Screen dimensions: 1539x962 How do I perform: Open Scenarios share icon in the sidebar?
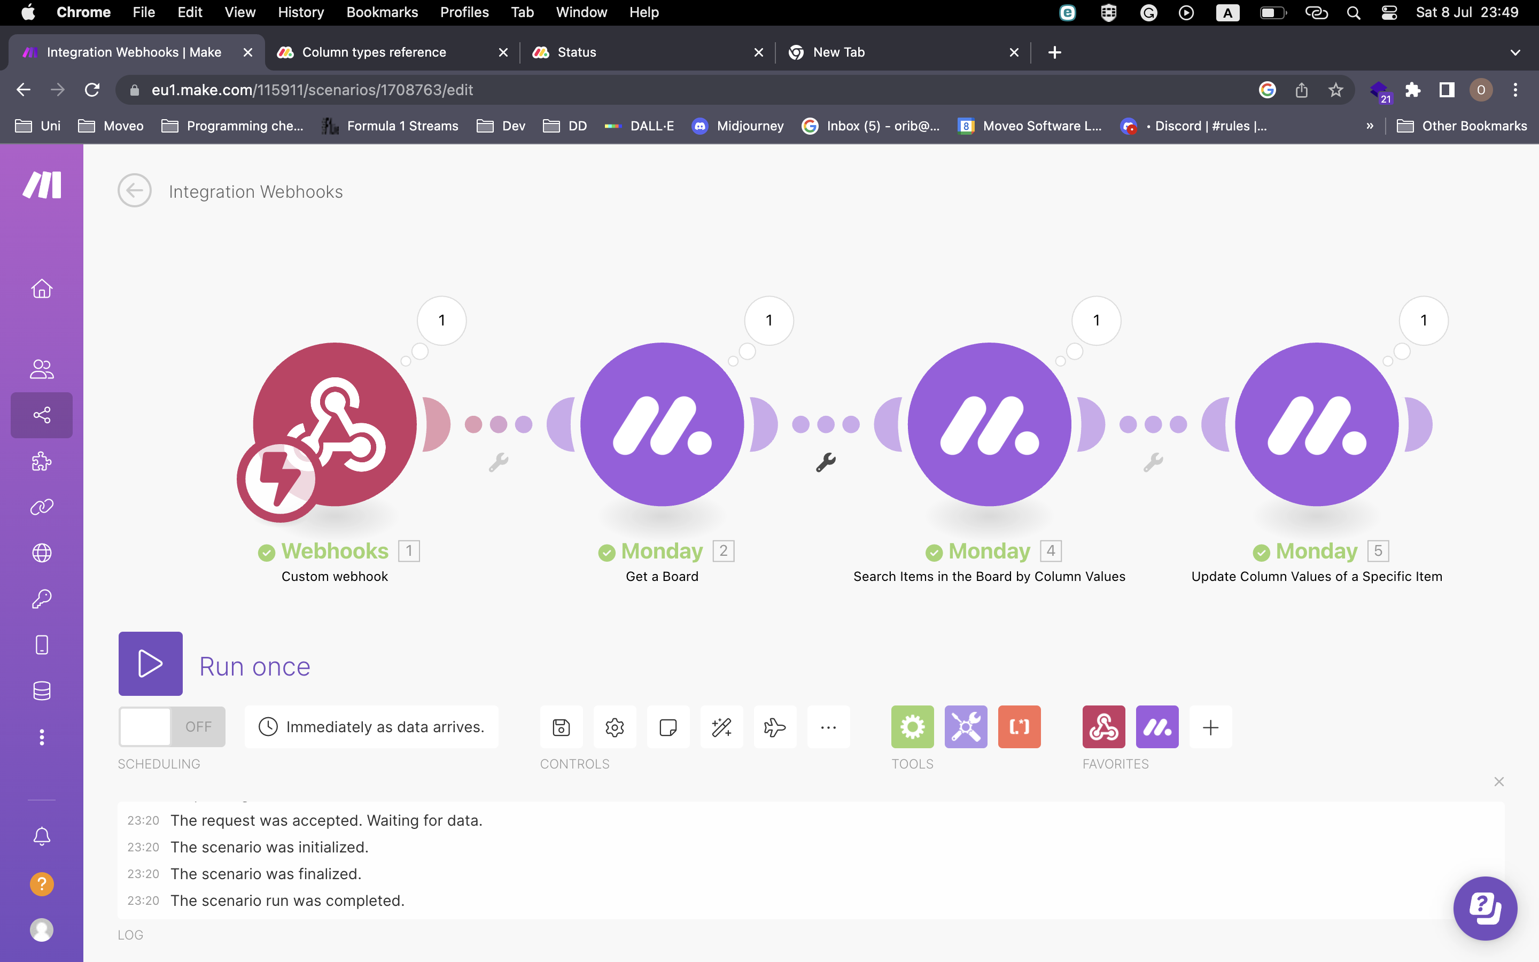click(42, 415)
